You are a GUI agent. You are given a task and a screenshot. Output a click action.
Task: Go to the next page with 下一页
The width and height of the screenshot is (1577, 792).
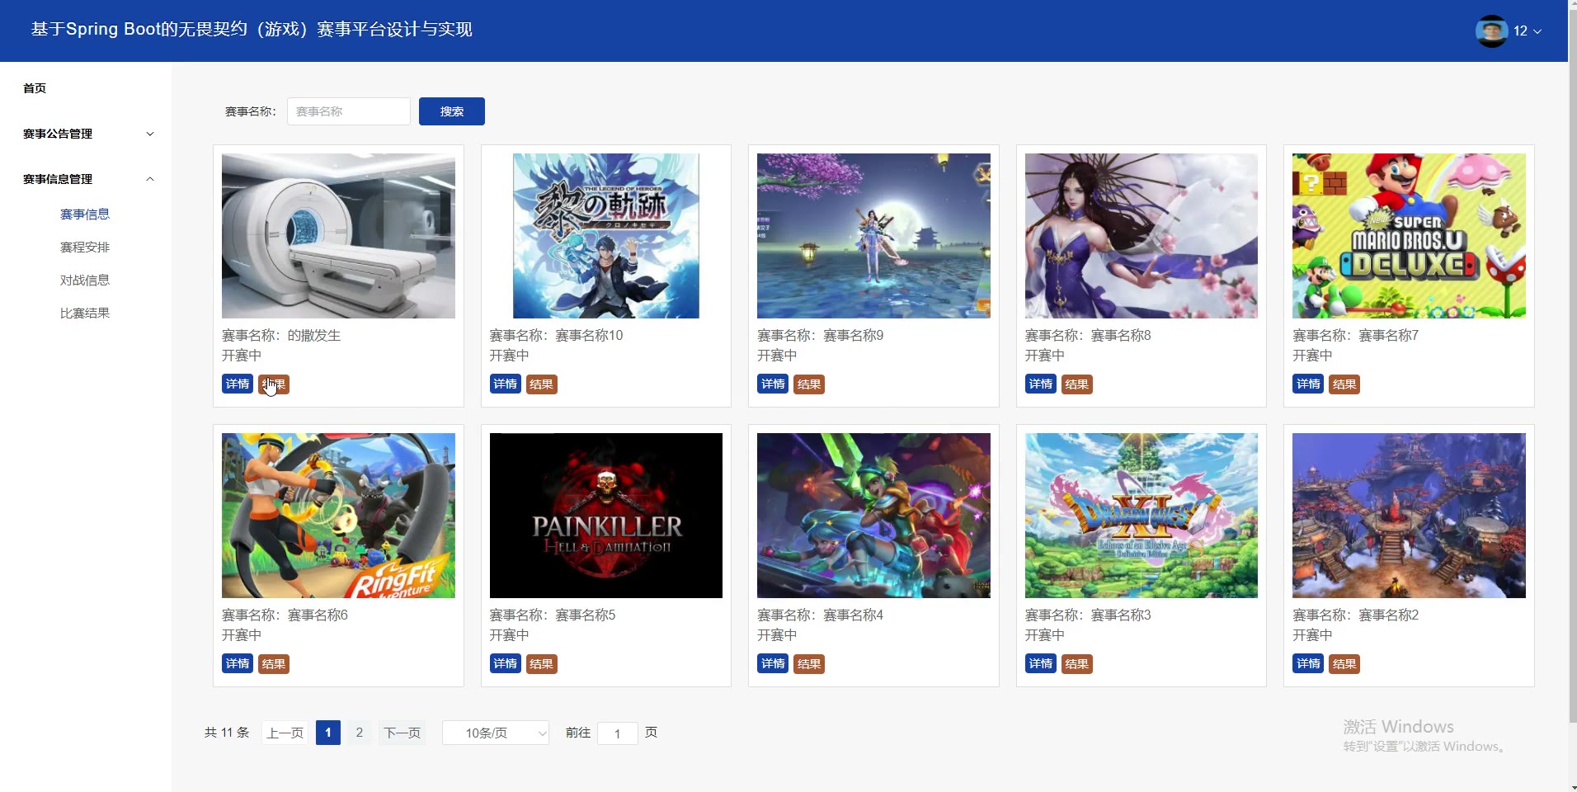[402, 733]
